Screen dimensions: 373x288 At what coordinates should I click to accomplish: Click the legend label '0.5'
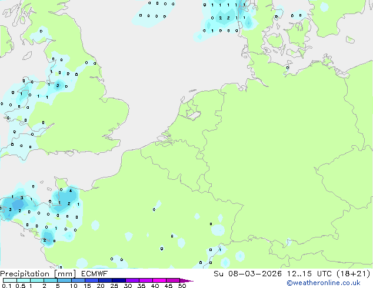tap(20, 286)
